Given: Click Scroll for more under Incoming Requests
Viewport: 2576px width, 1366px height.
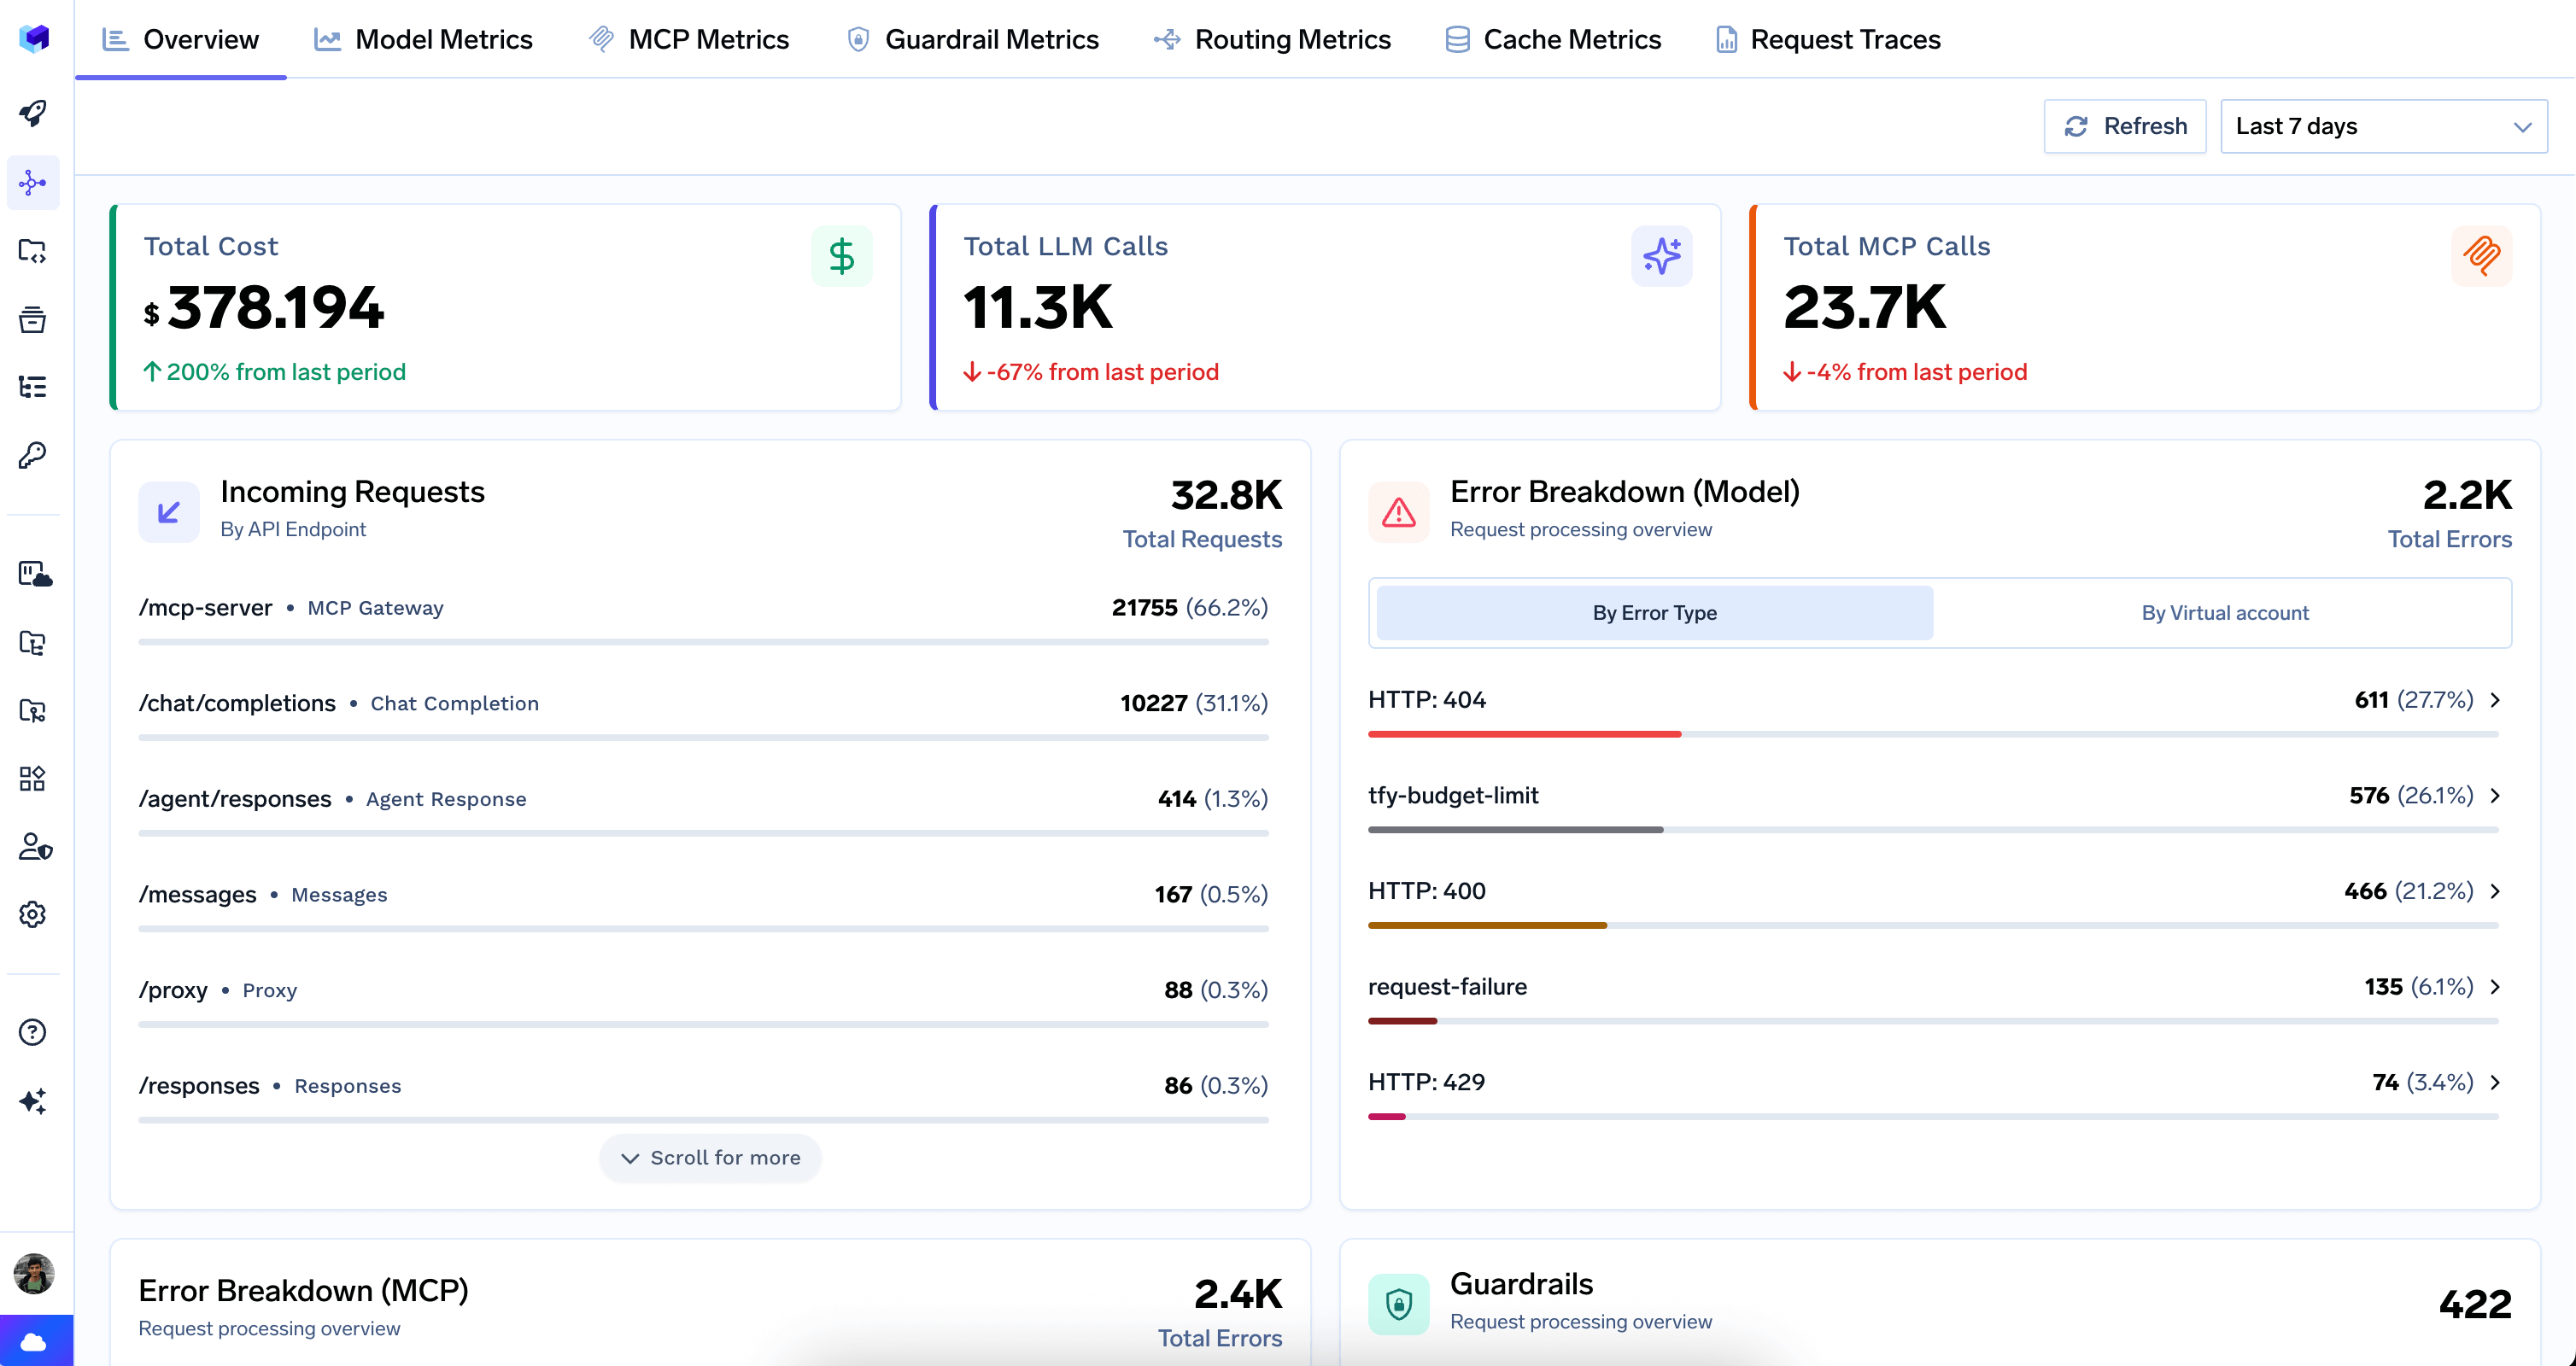Looking at the screenshot, I should [709, 1157].
